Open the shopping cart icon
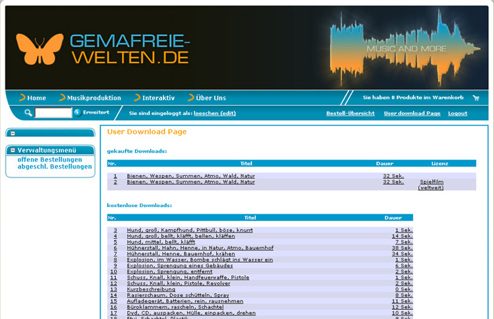 [x=476, y=97]
